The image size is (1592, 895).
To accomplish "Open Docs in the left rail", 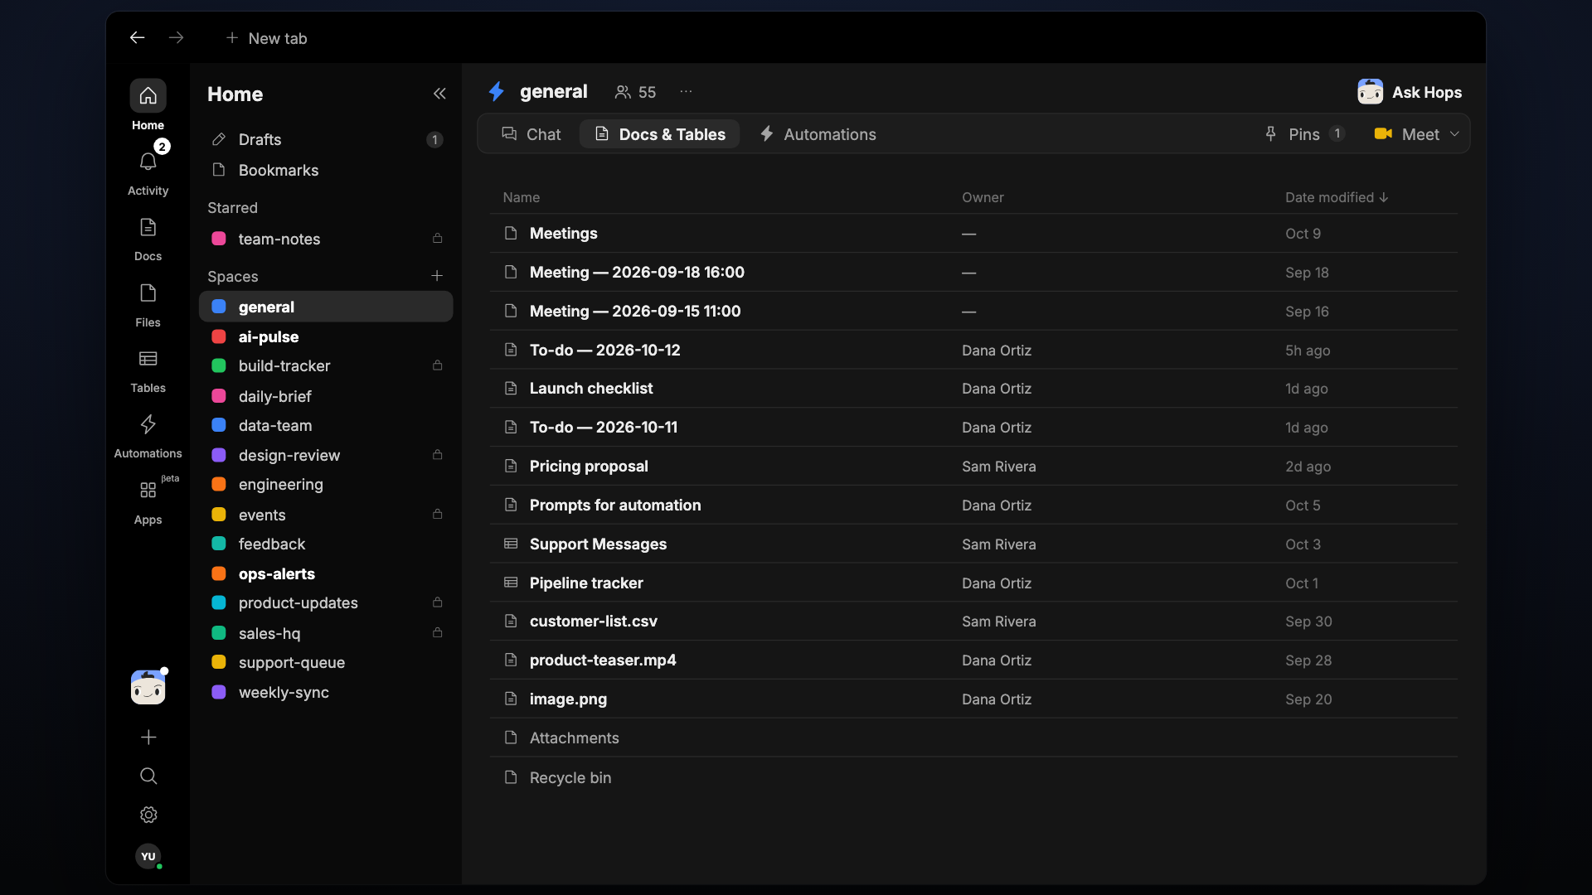I will pyautogui.click(x=148, y=239).
